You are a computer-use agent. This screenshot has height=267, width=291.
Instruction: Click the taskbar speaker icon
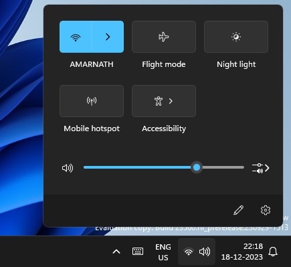click(x=205, y=252)
